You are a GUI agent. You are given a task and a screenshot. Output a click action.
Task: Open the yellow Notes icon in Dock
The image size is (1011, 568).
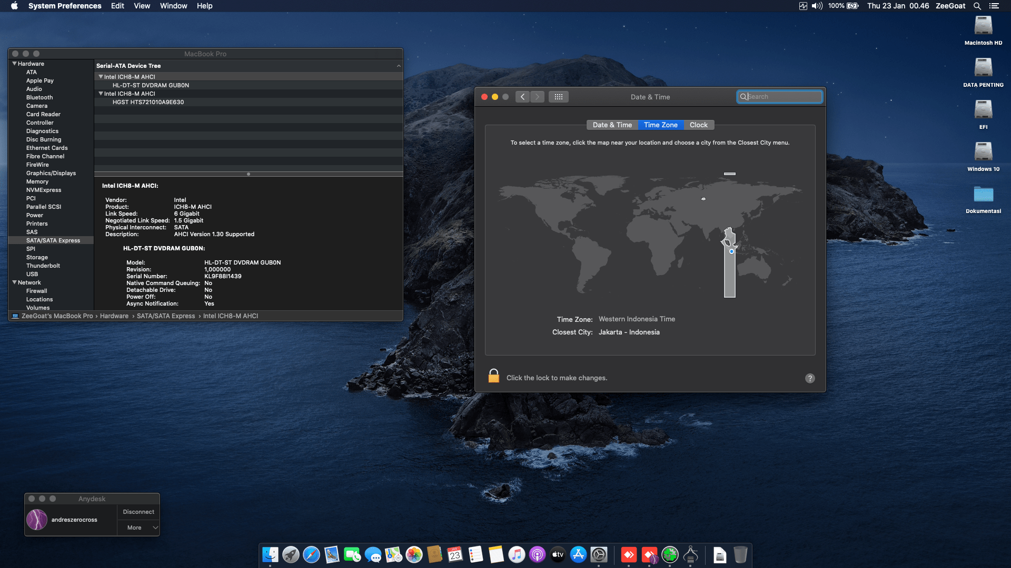point(496,554)
